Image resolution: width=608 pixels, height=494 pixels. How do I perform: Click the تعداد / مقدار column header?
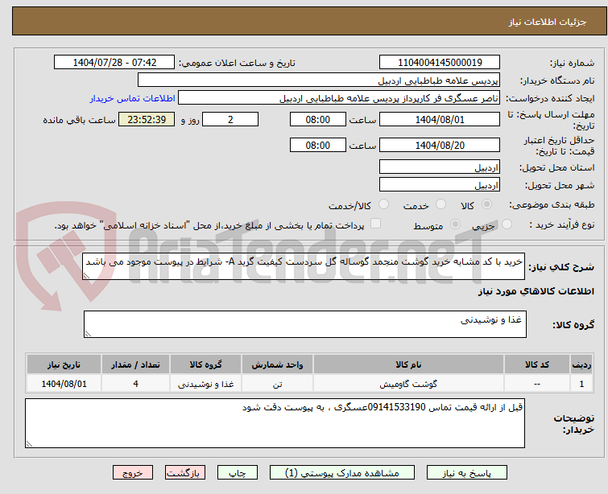click(x=135, y=364)
